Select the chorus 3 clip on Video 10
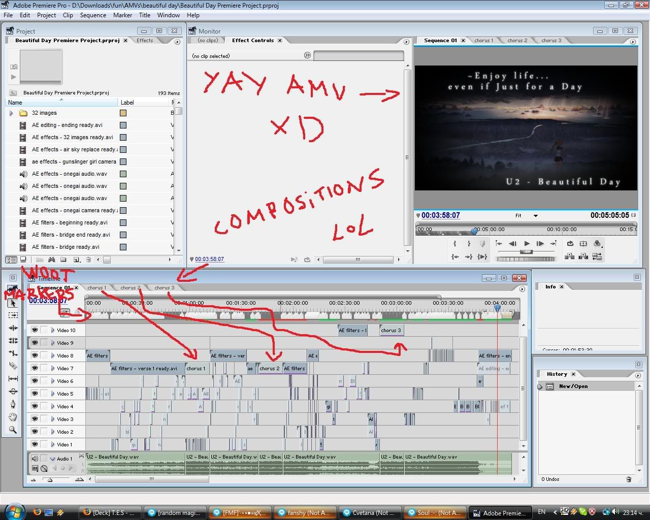 (392, 330)
